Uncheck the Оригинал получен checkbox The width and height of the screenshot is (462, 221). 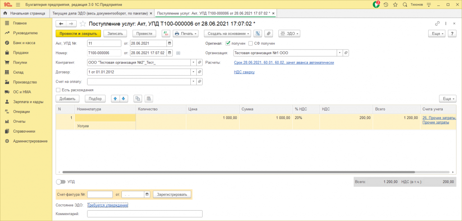228,43
